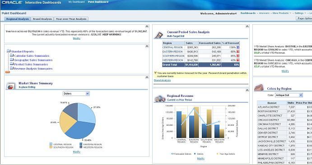Click Modify under the pie chart
The image size is (312, 165).
click(x=77, y=151)
